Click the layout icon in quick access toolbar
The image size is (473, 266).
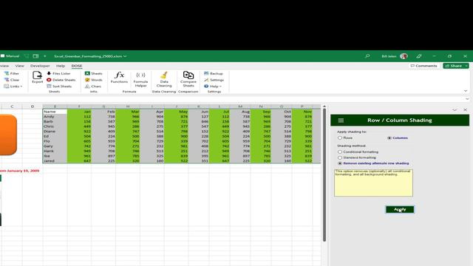pos(35,56)
